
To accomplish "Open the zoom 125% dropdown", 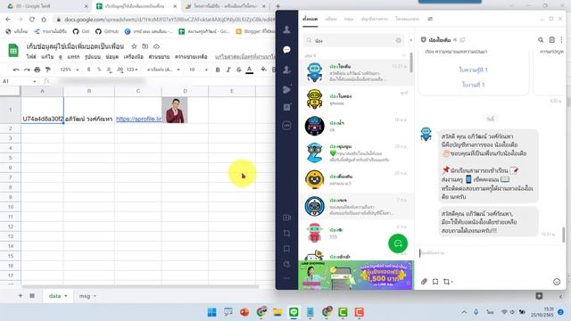I will (70, 70).
